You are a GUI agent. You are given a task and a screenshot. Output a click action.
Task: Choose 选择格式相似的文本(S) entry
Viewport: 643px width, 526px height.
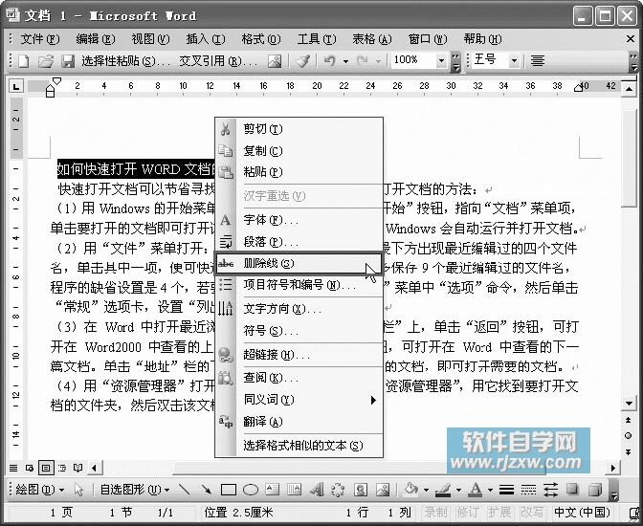click(299, 446)
